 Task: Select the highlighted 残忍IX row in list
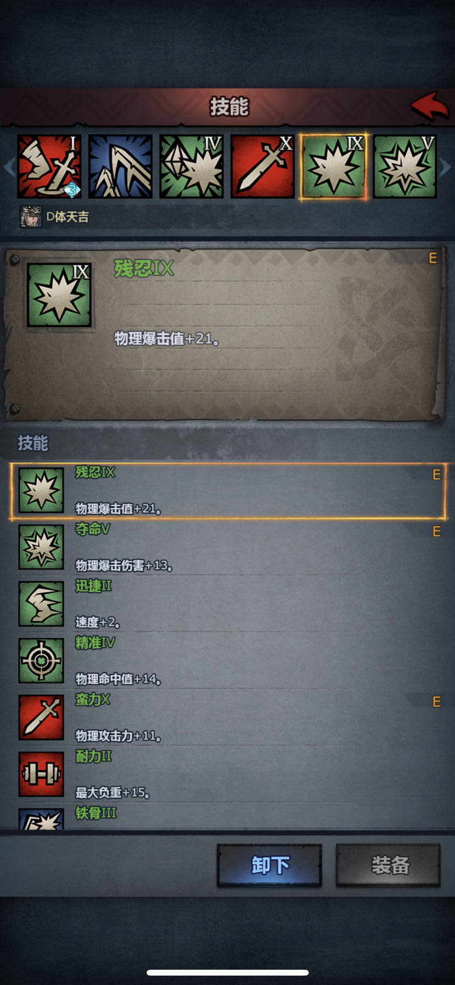[x=227, y=491]
